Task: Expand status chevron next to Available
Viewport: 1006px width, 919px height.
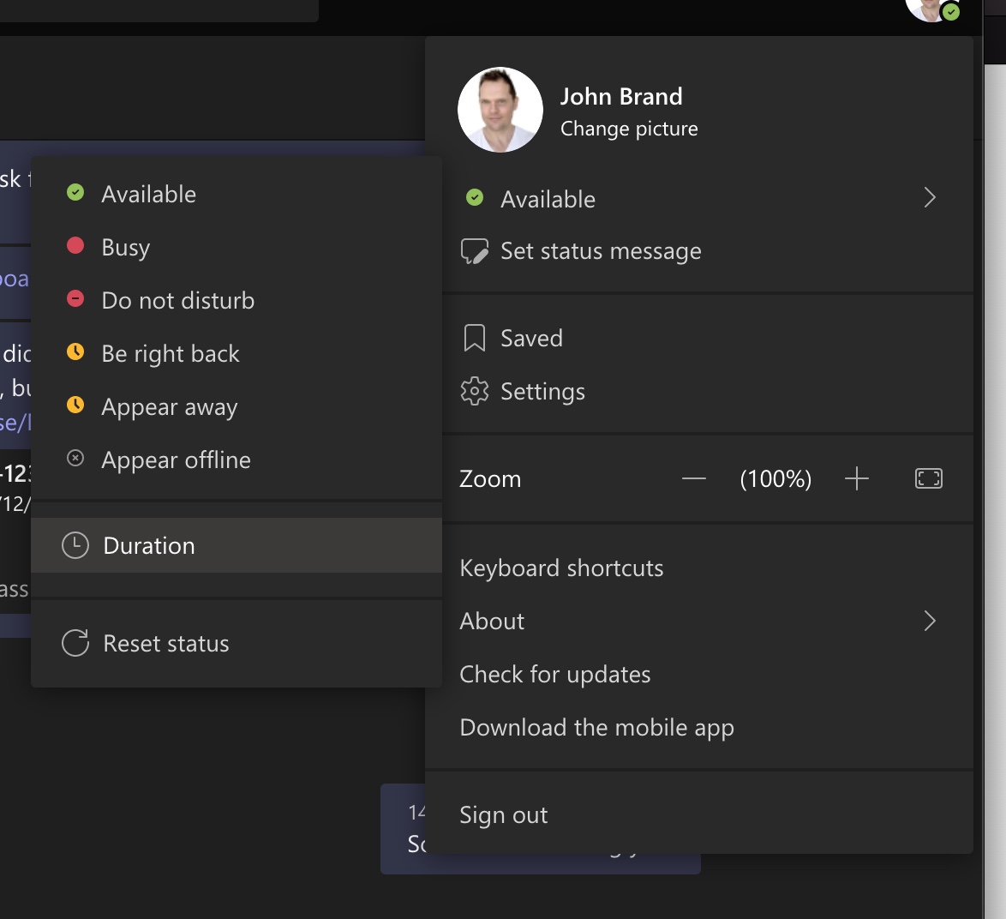Action: click(930, 198)
